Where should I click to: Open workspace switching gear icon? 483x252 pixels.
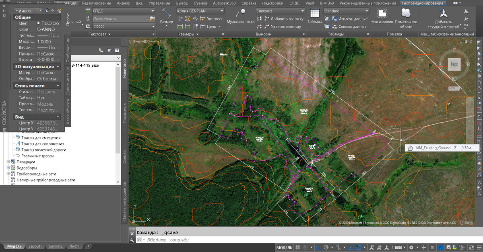click(412, 248)
